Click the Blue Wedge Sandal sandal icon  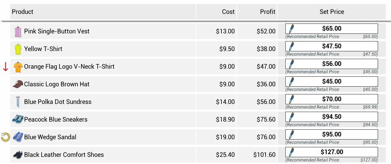click(18, 137)
